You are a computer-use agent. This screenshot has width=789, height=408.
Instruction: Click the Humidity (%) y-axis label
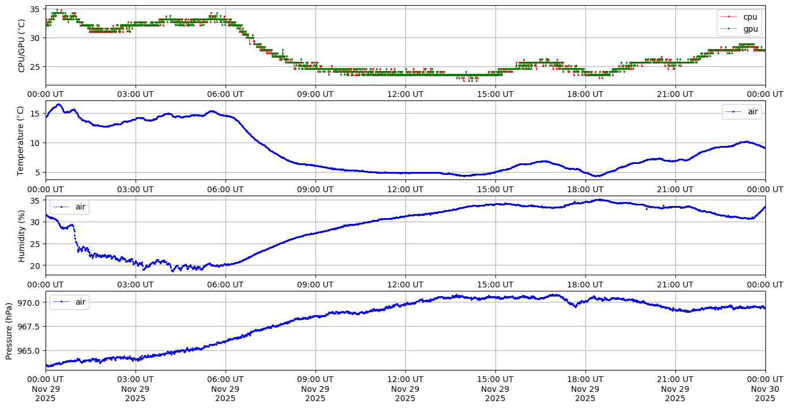pos(21,235)
